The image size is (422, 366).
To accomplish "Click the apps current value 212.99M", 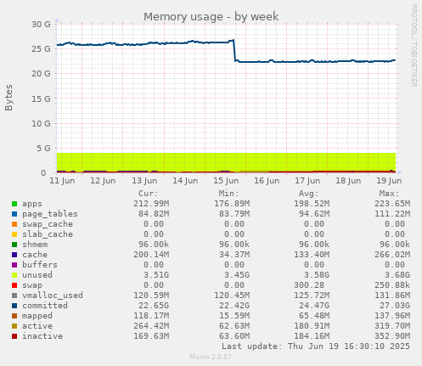I will point(151,204).
